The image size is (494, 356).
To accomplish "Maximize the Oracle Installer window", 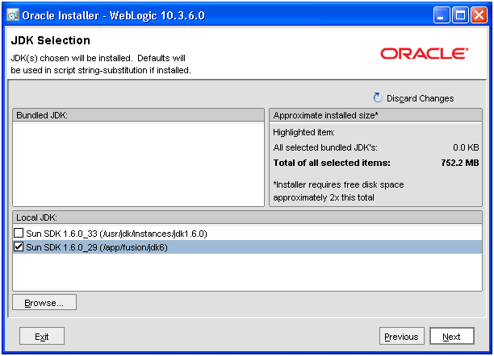I will click(460, 14).
